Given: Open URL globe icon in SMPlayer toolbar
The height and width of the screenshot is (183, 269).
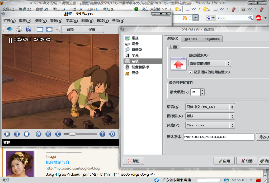Looking at the screenshot, I should (x=29, y=29).
